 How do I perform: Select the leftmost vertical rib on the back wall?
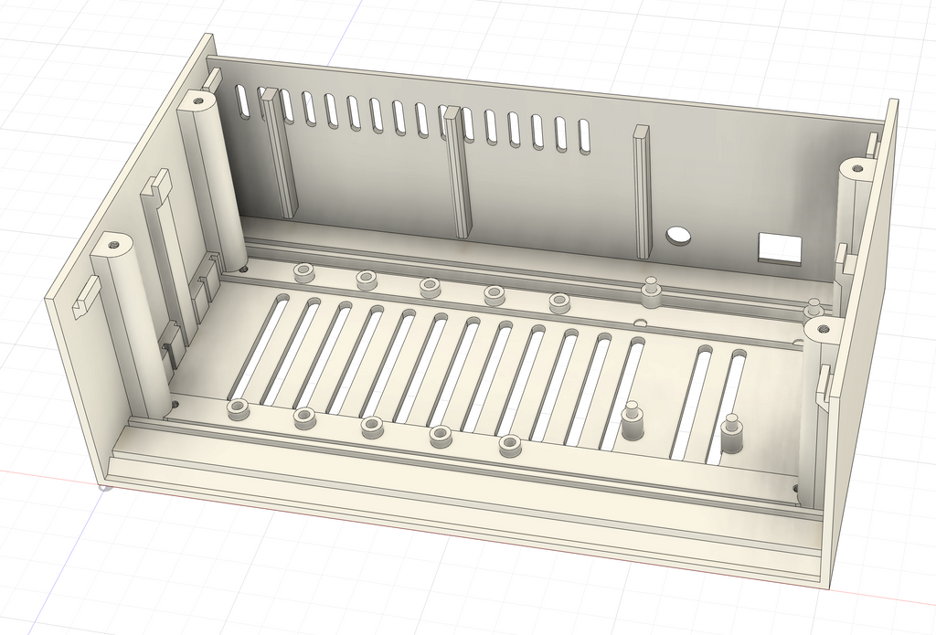click(278, 153)
